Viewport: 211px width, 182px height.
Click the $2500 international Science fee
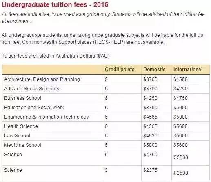coord(181,173)
